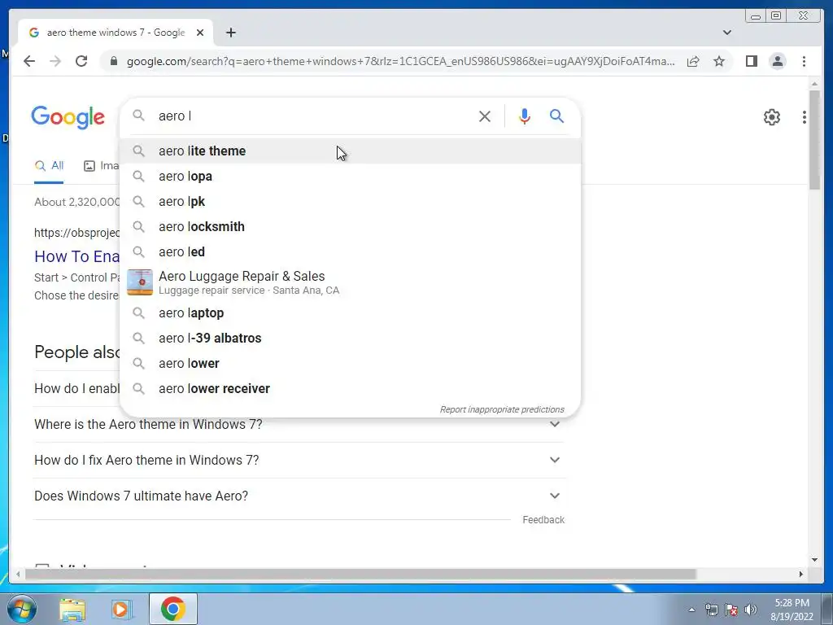Reload the page with refresh icon
The height and width of the screenshot is (625, 833).
[81, 61]
